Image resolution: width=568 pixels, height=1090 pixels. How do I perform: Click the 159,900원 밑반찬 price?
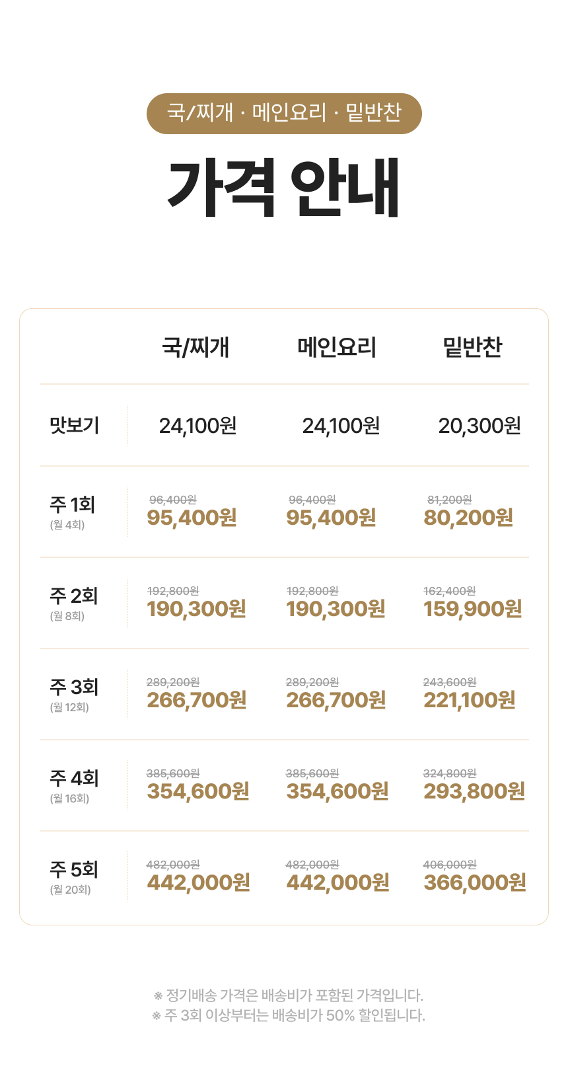pyautogui.click(x=473, y=609)
